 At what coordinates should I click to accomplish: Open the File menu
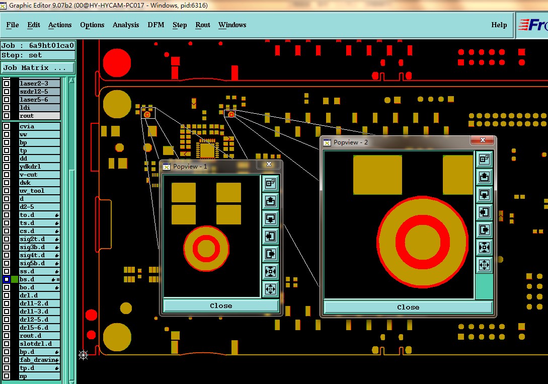tap(13, 25)
